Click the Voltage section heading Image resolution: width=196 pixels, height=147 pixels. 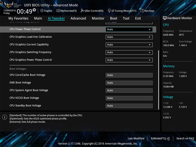(x=168, y=97)
